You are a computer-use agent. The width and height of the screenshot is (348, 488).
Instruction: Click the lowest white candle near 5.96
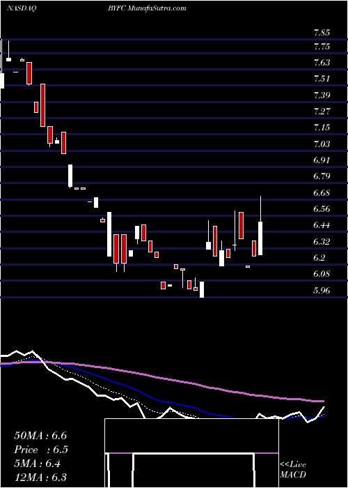click(x=202, y=289)
